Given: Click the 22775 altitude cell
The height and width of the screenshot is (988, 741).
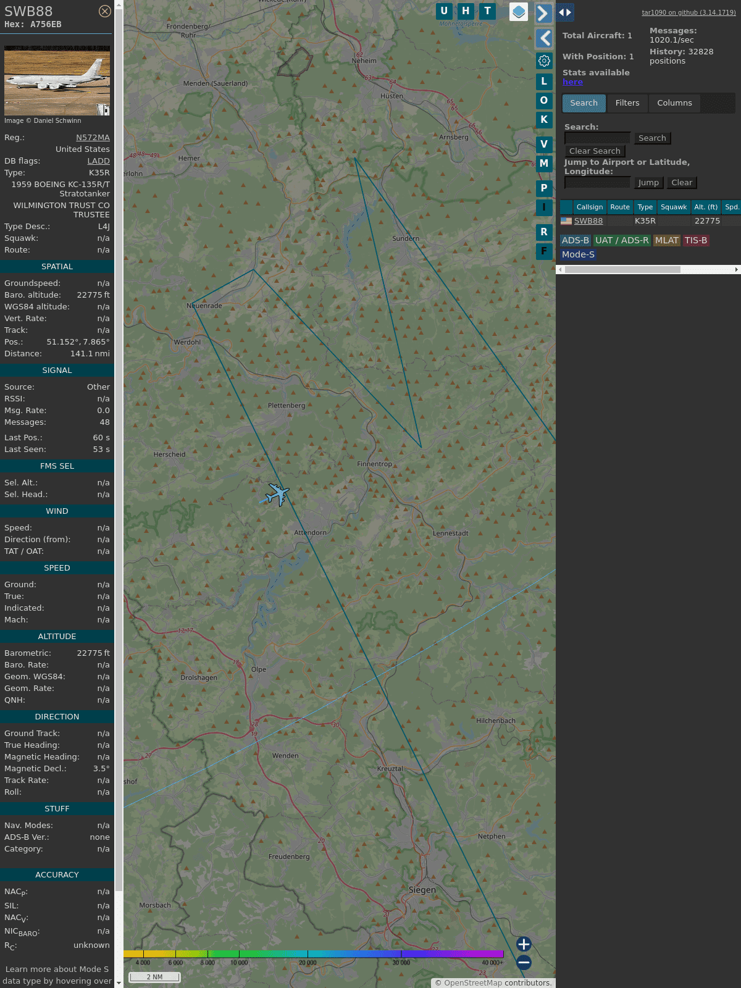Looking at the screenshot, I should (x=707, y=221).
